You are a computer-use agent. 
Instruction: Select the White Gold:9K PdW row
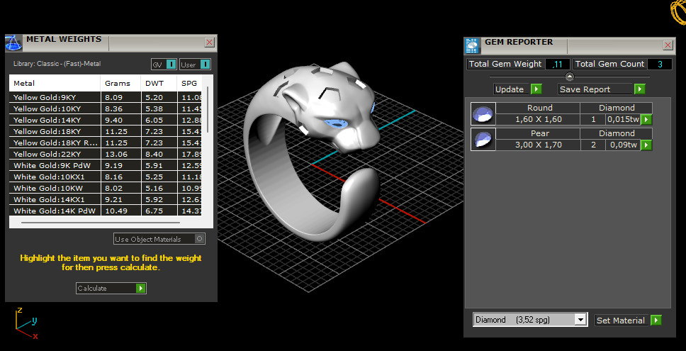(x=106, y=165)
